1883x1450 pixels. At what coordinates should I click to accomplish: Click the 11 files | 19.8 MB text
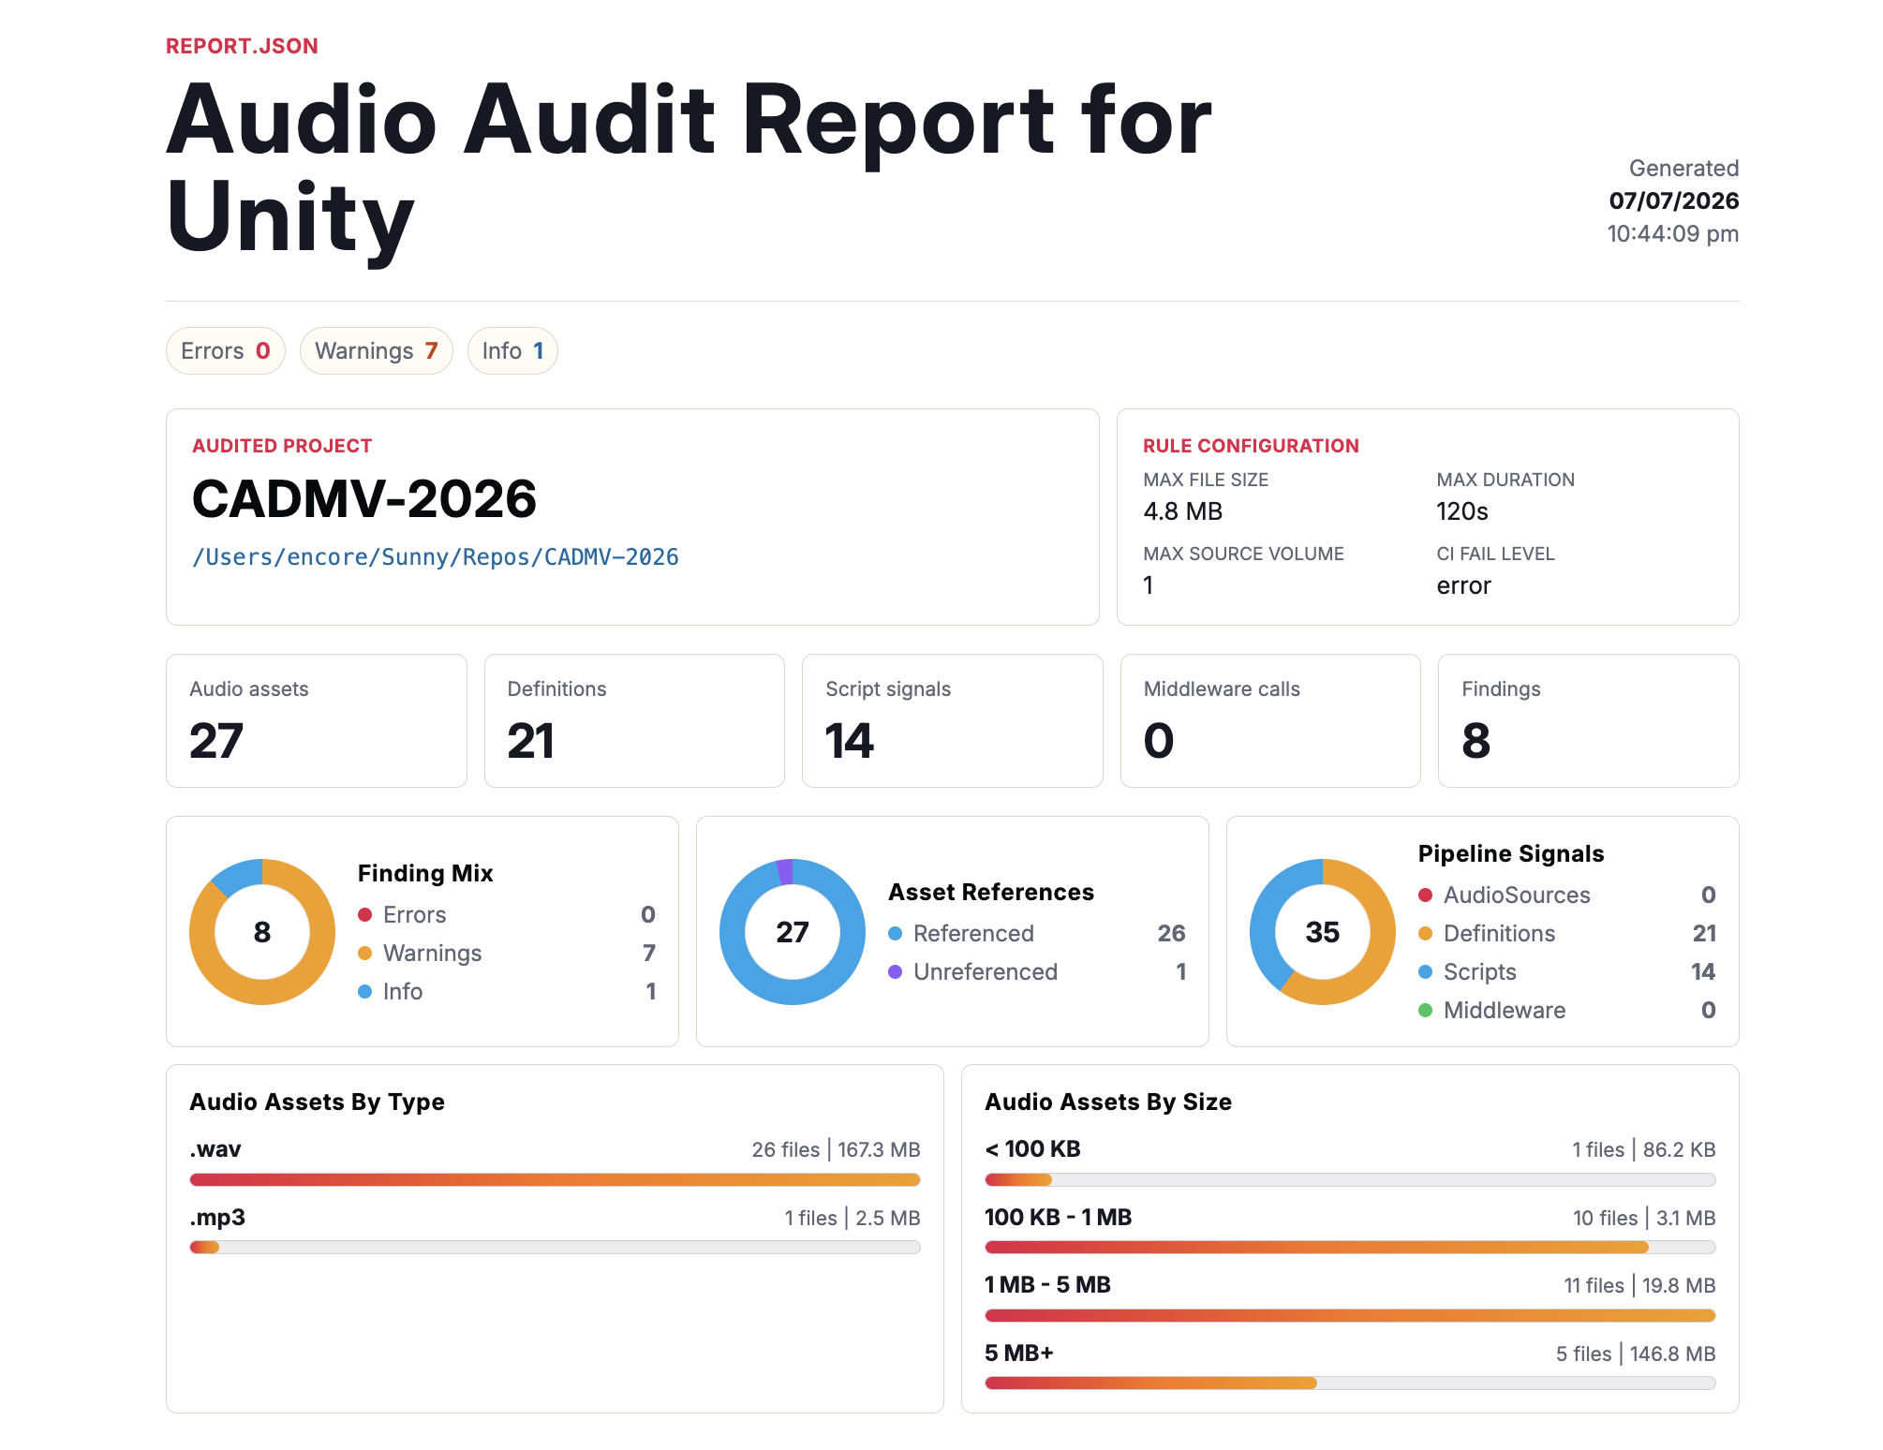tap(1639, 1285)
